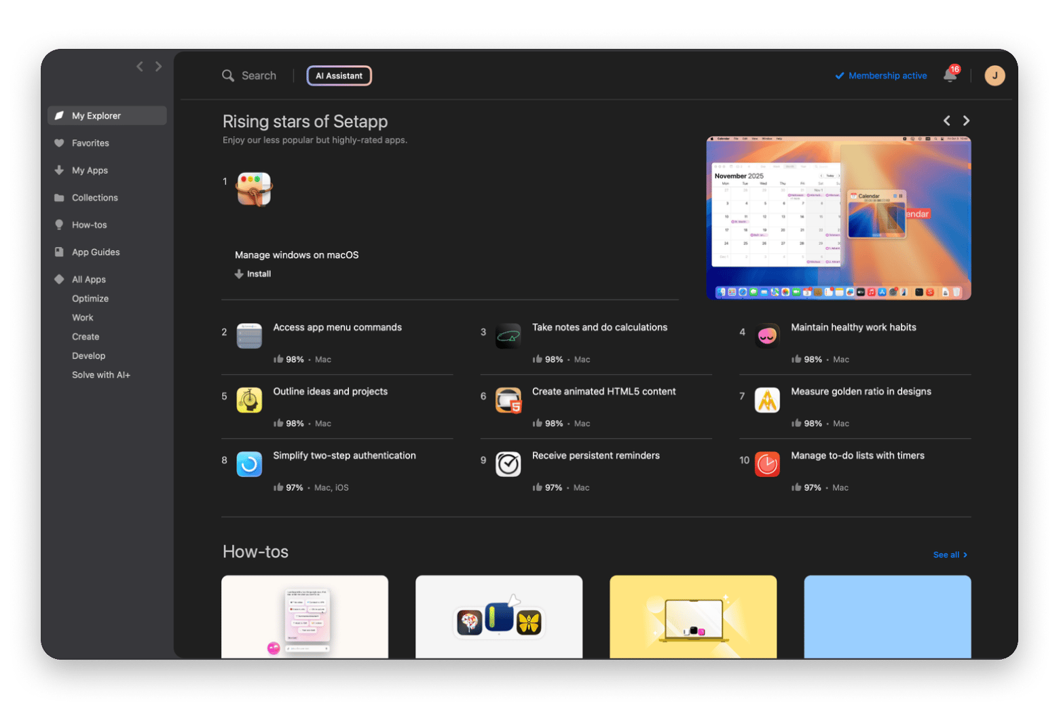Click the My Explorer leaf icon
Image resolution: width=1059 pixels, height=714 pixels.
(59, 115)
